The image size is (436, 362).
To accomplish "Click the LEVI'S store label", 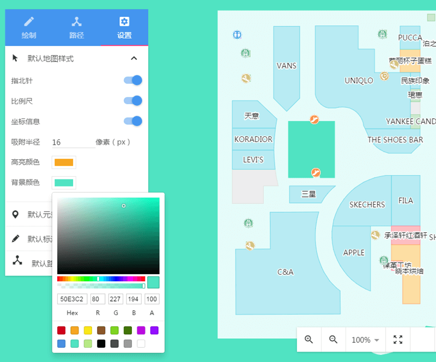I will [253, 160].
